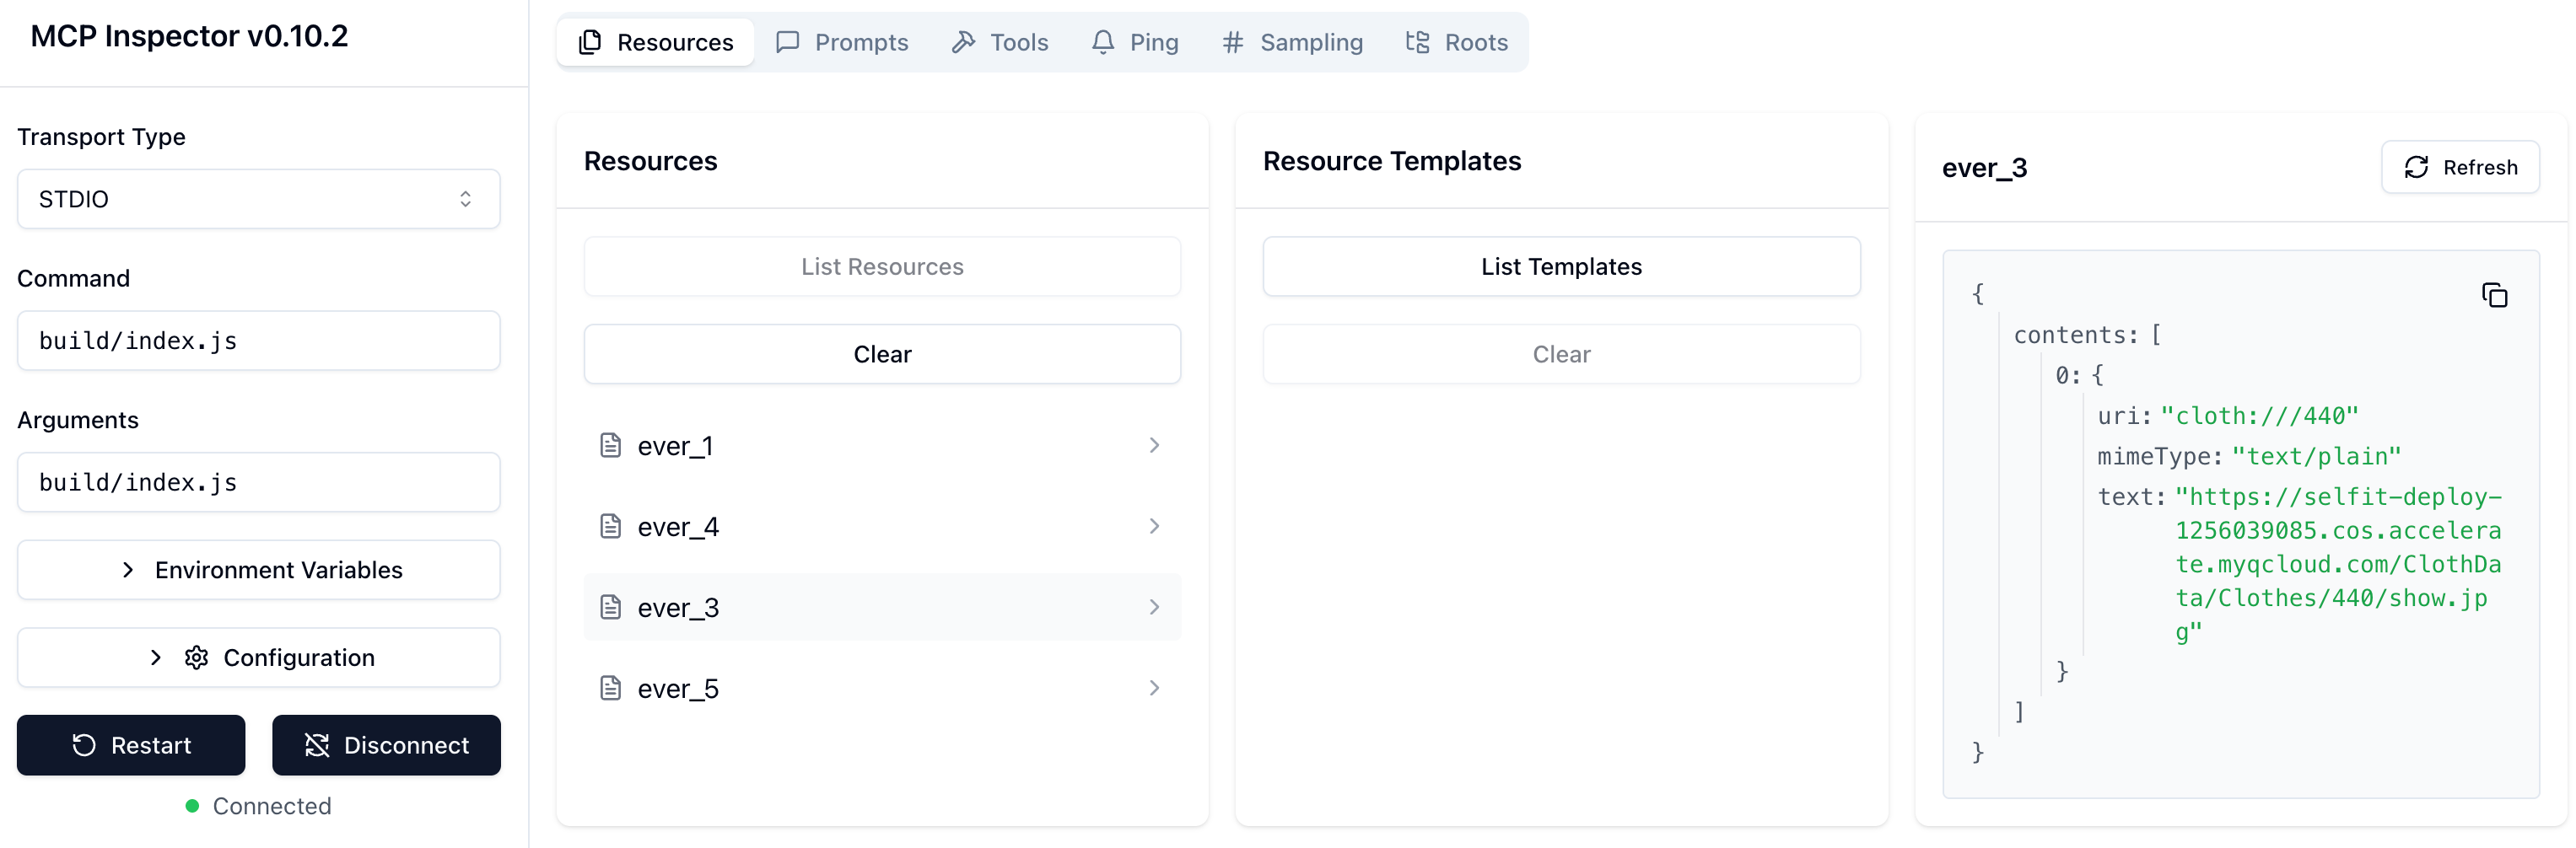Open the Transport Type STDIO dropdown
Image resolution: width=2576 pixels, height=848 pixels.
point(258,199)
